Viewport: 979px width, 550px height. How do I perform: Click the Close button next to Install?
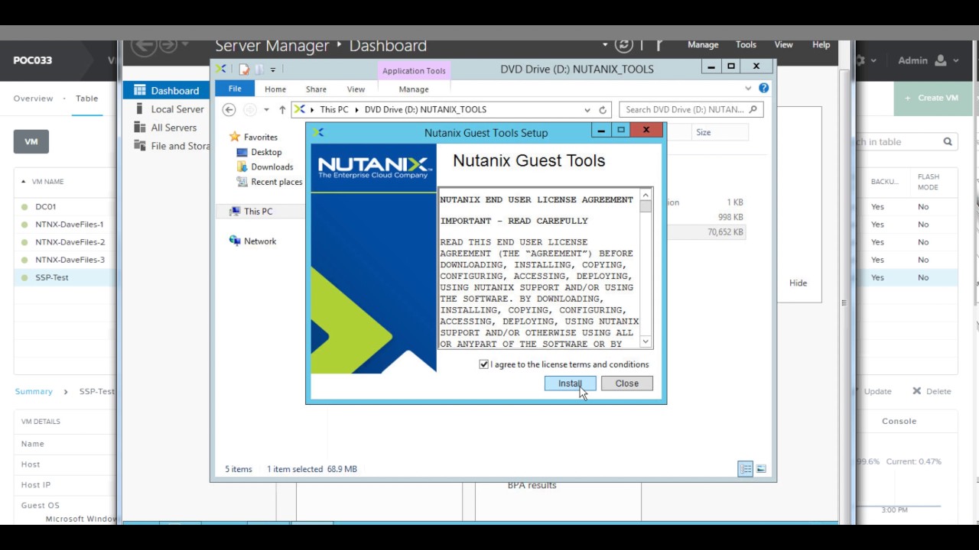click(x=626, y=383)
